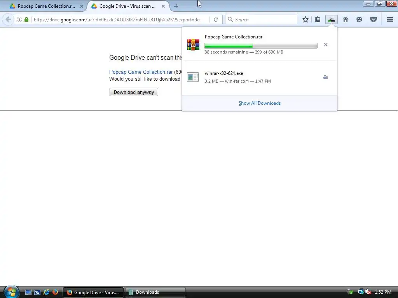Click the security shield tray icon
Screen dimensions: 398x298
[x=350, y=292]
